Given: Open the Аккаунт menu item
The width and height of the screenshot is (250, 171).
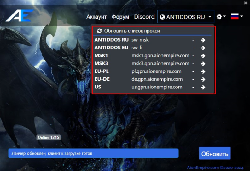Looking at the screenshot, I should 96,17.
